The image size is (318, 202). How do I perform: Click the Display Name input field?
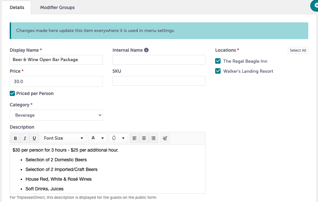(56, 60)
